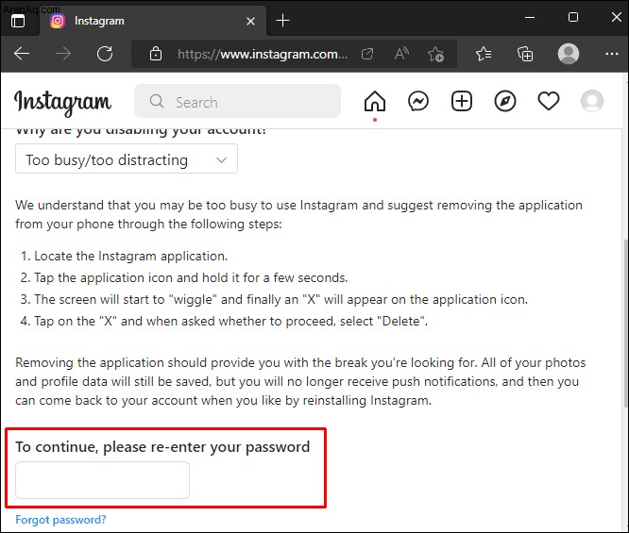This screenshot has height=533, width=629.
Task: Click the browser back arrow
Action: coord(22,53)
